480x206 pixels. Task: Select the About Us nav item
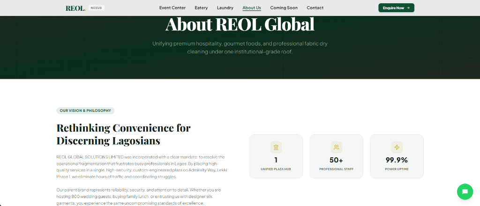pyautogui.click(x=252, y=8)
